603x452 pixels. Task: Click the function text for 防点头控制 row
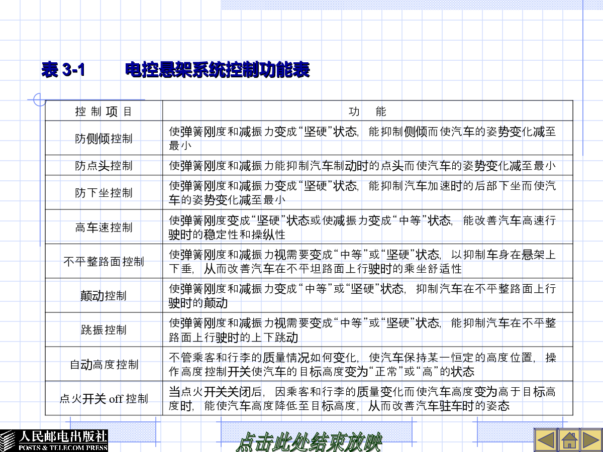point(362,165)
